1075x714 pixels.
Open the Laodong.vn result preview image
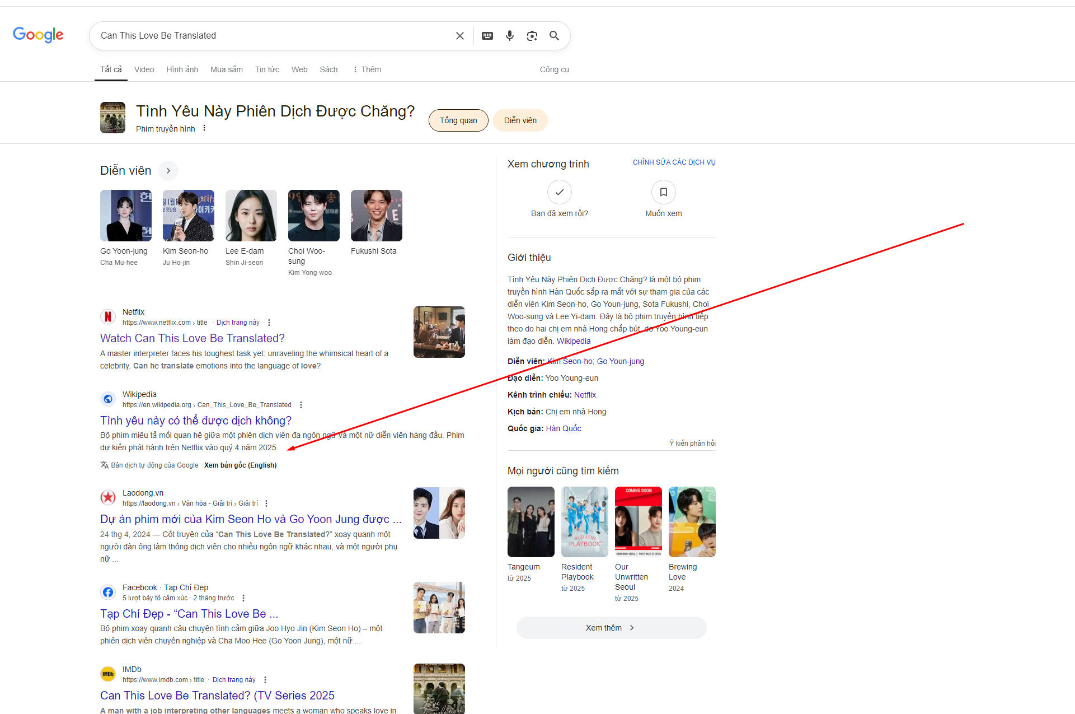[439, 513]
